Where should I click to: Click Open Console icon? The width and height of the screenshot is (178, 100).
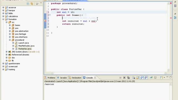(161, 78)
